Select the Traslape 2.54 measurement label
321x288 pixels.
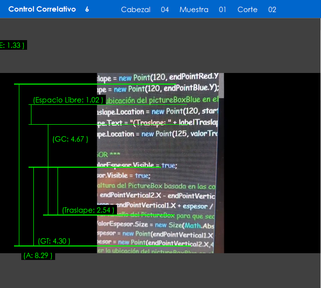coord(88,210)
